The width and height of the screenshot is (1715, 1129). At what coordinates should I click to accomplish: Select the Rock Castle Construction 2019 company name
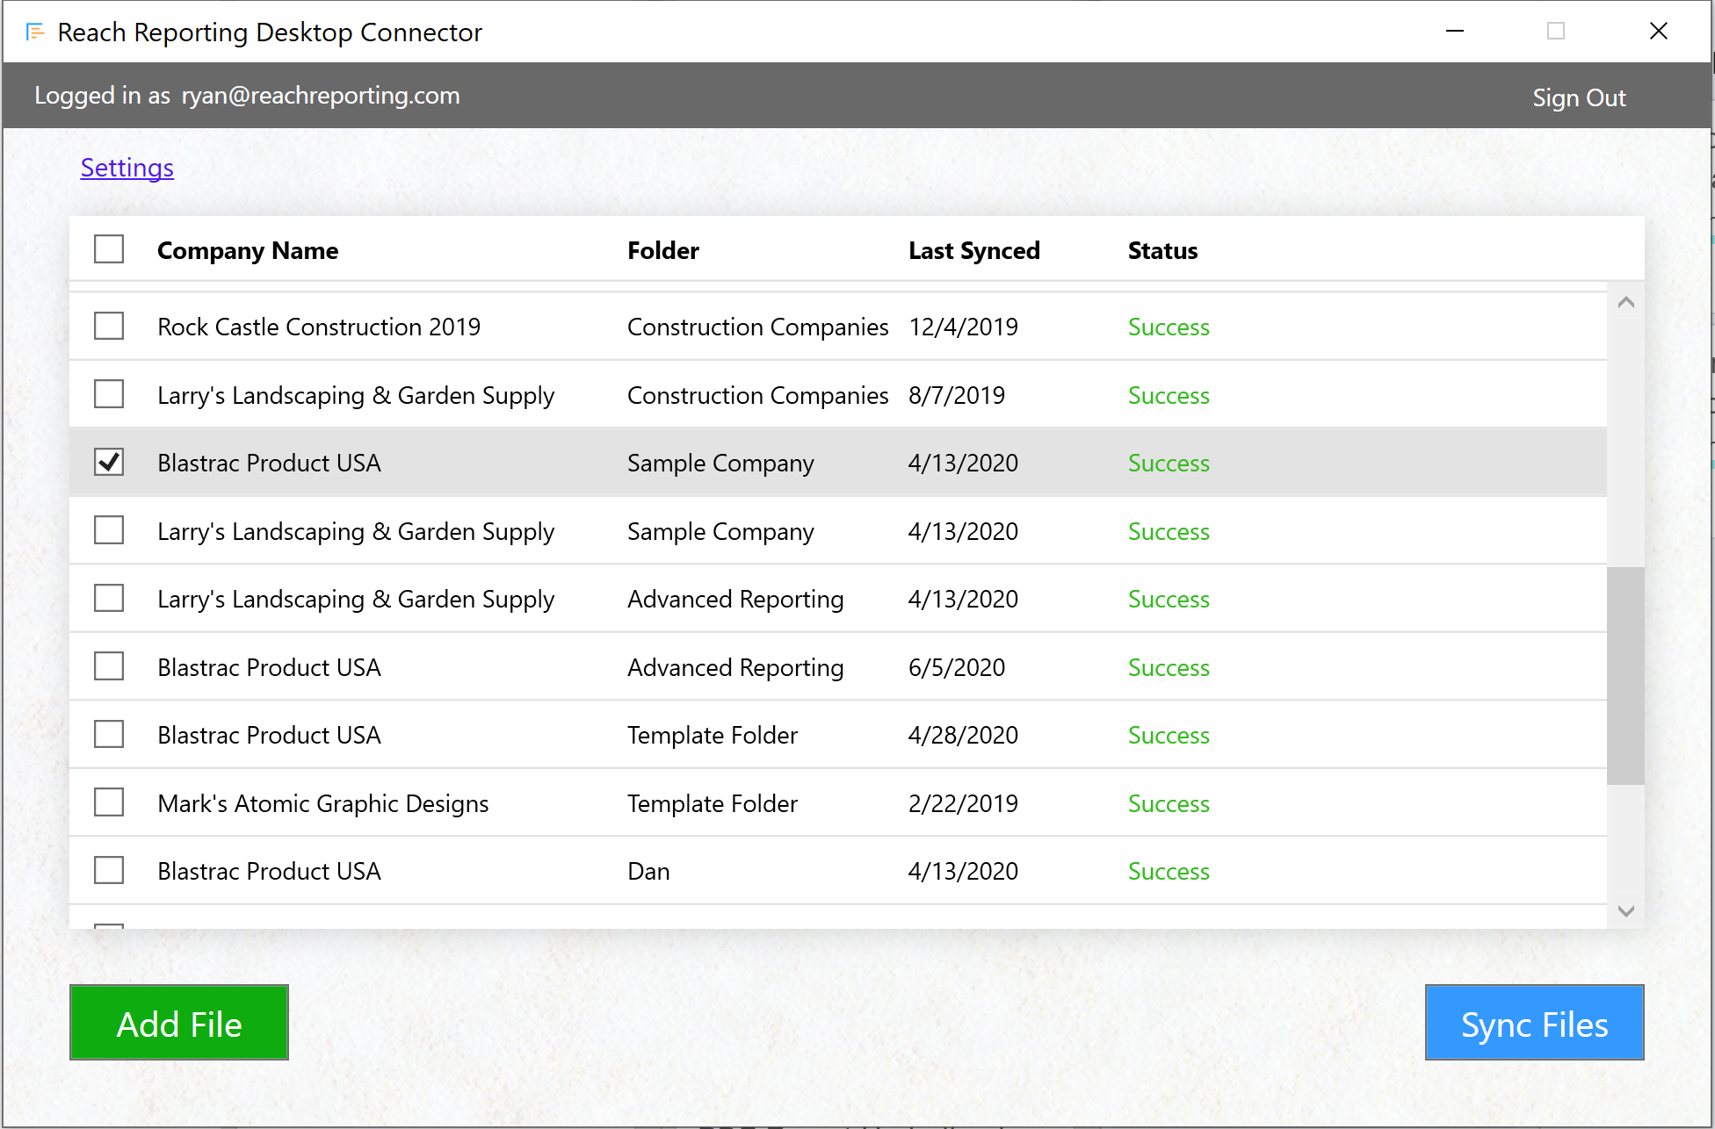tap(319, 327)
